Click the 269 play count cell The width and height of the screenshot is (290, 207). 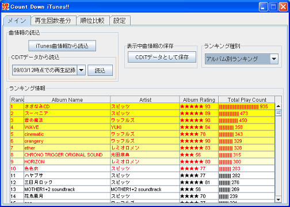(x=247, y=189)
